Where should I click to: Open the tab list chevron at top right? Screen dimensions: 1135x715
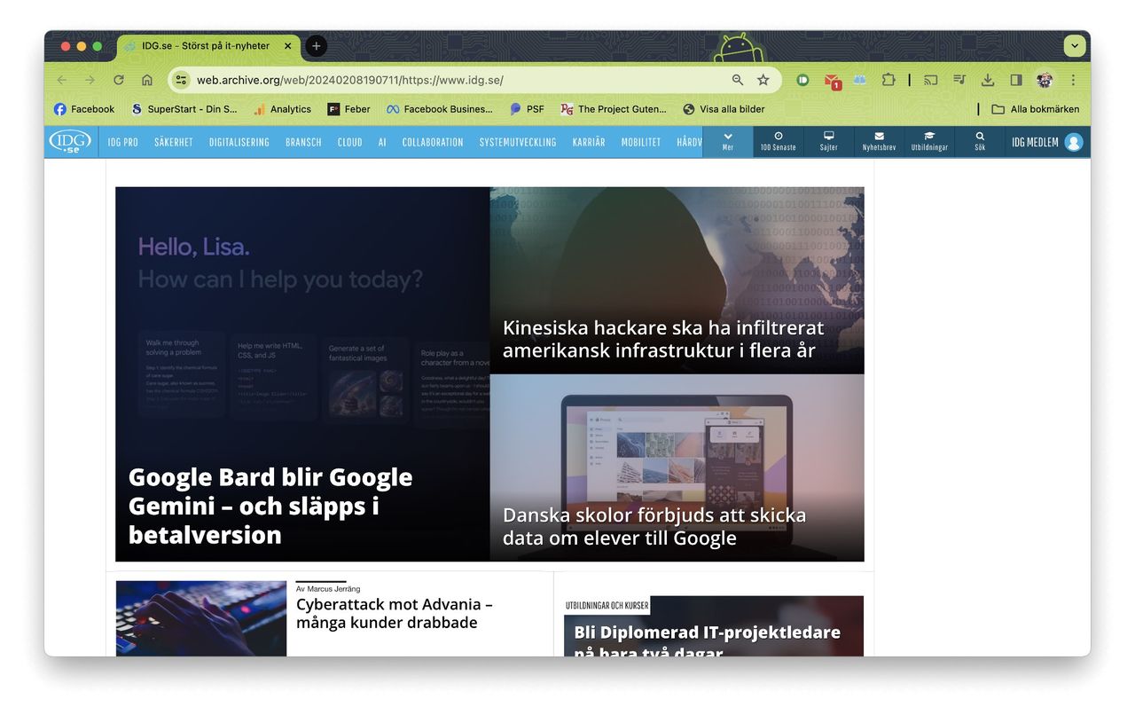(x=1074, y=45)
